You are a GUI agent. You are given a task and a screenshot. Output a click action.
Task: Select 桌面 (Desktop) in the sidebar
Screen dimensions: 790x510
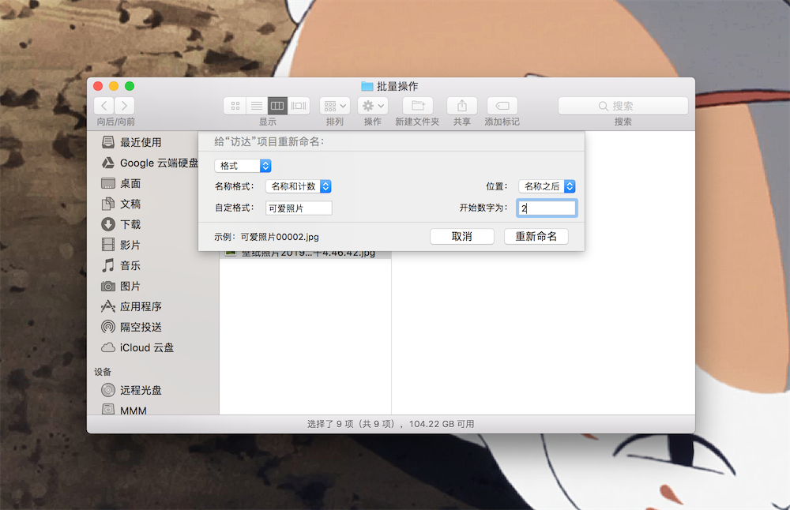pos(129,183)
